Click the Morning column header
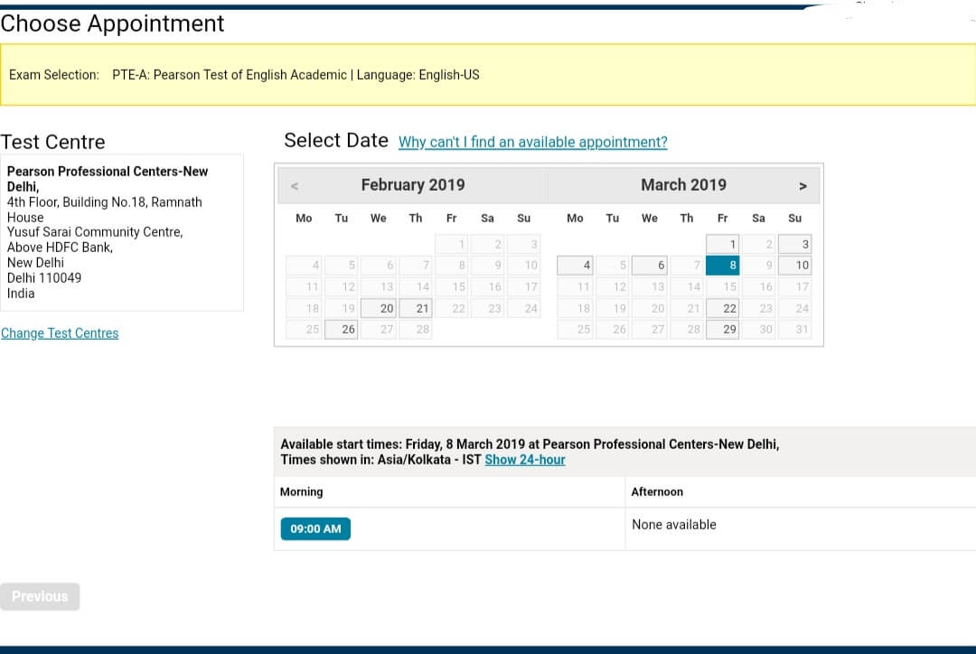 [301, 491]
